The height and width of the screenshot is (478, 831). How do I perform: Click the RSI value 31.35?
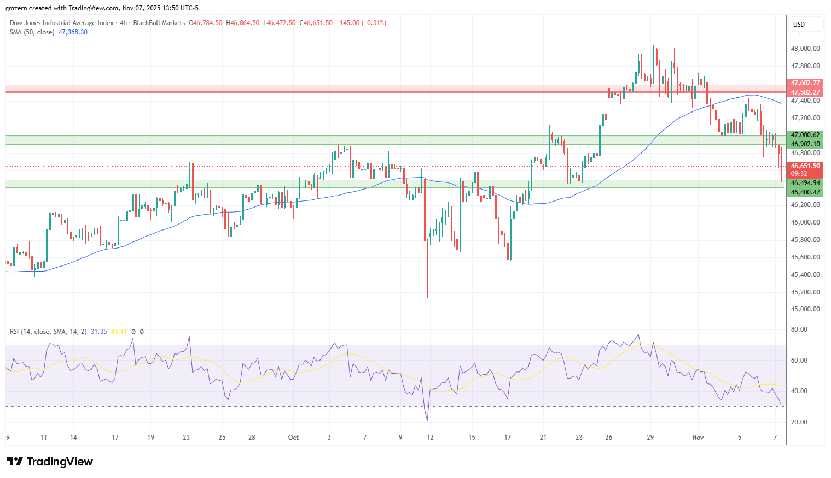(x=98, y=332)
